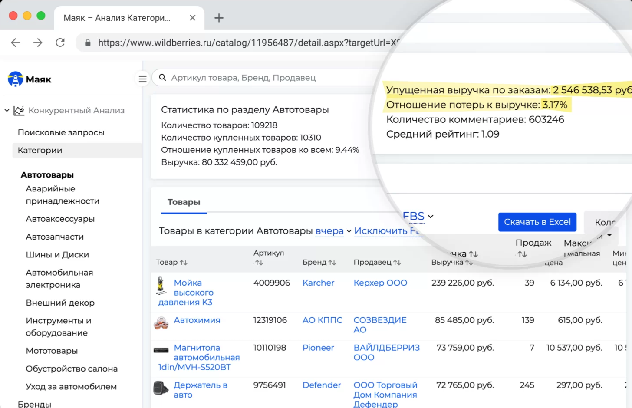Open Аварийные принадлежности subcategory
632x408 pixels.
[63, 195]
